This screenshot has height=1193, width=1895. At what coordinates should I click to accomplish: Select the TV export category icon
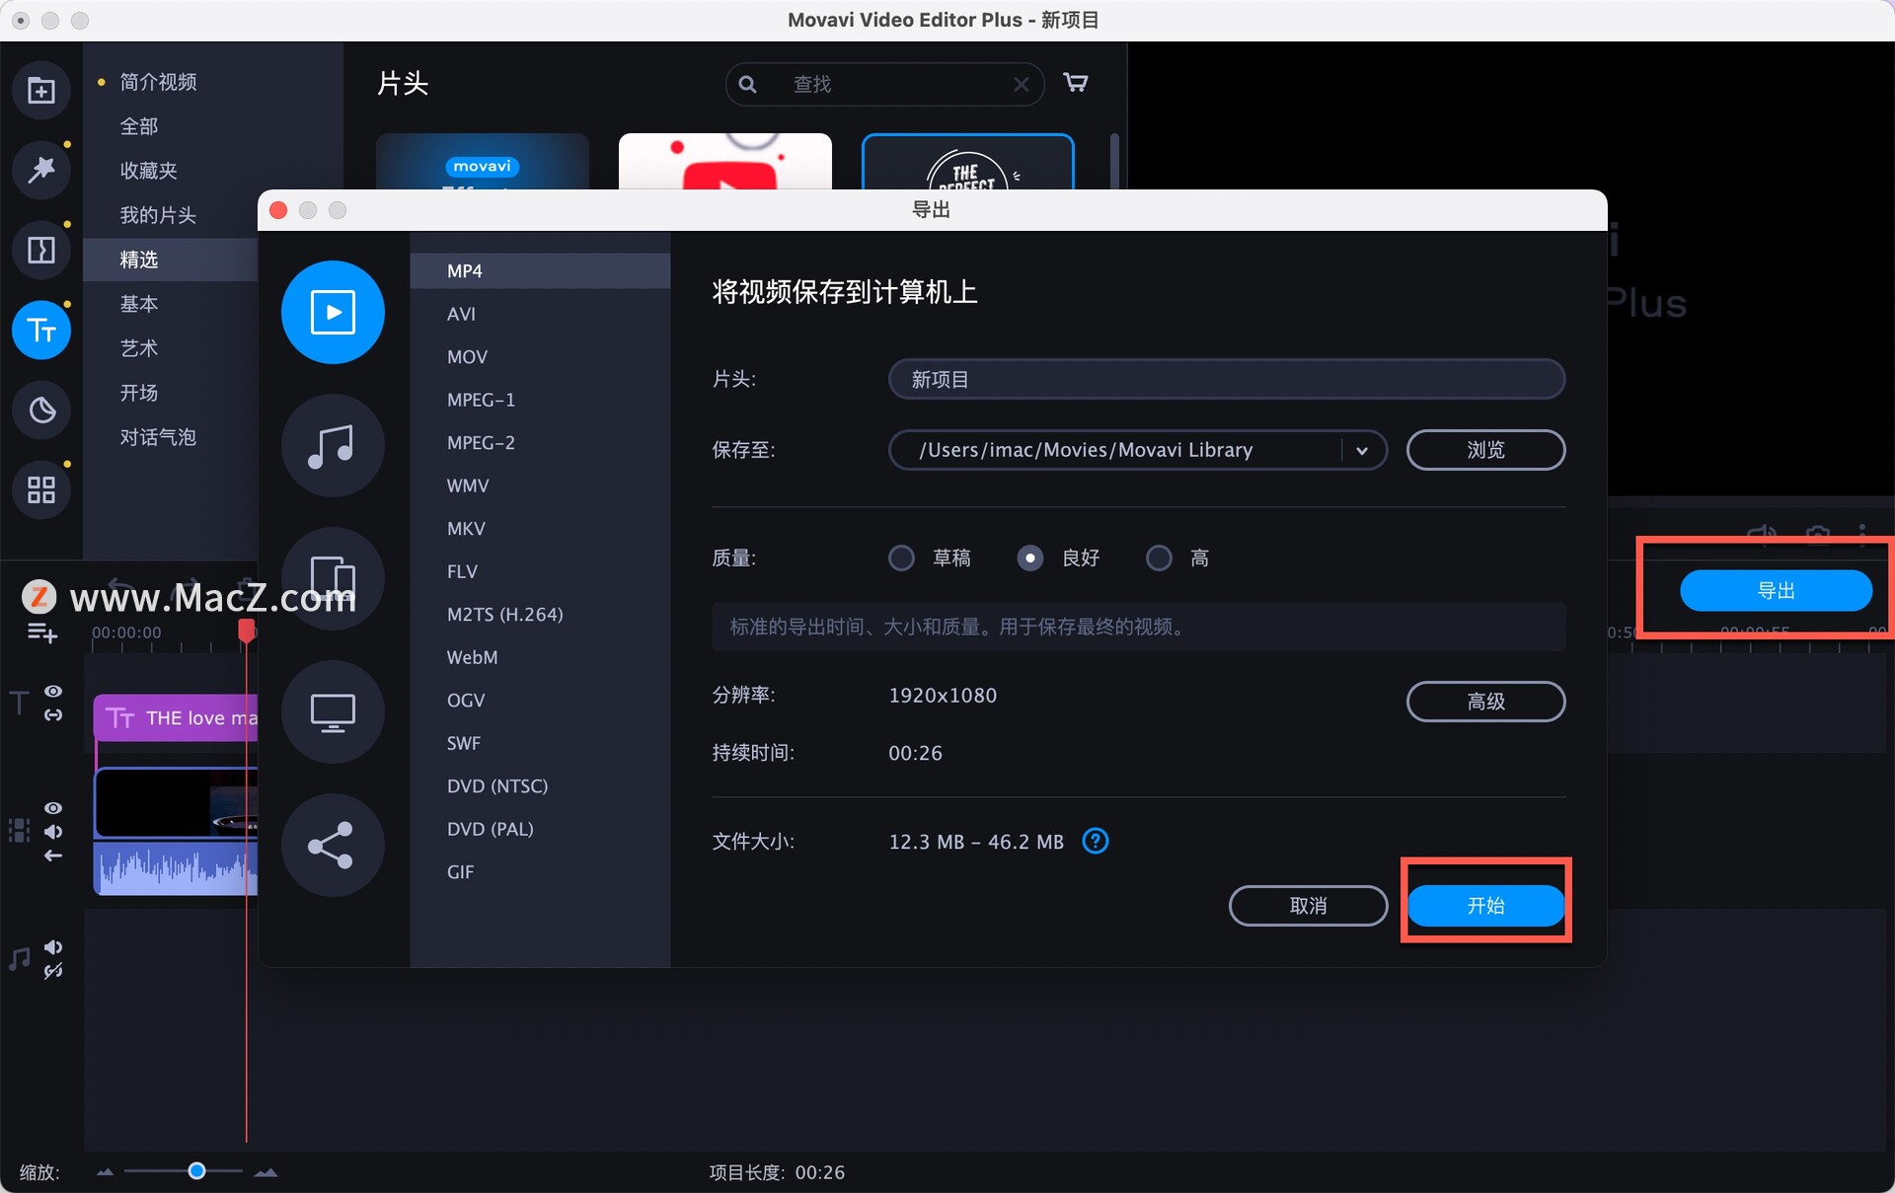pos(333,711)
